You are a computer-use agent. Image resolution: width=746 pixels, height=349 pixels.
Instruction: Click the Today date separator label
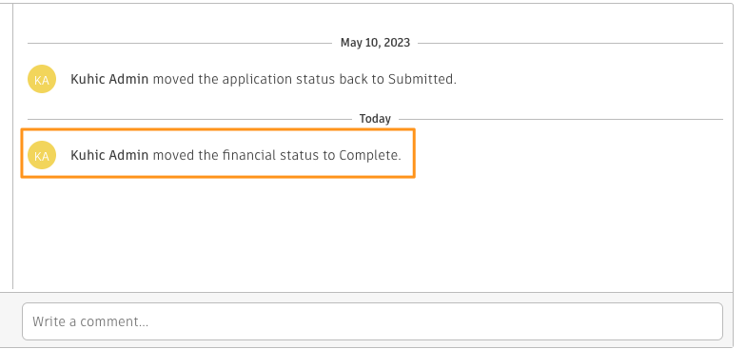[x=375, y=119]
